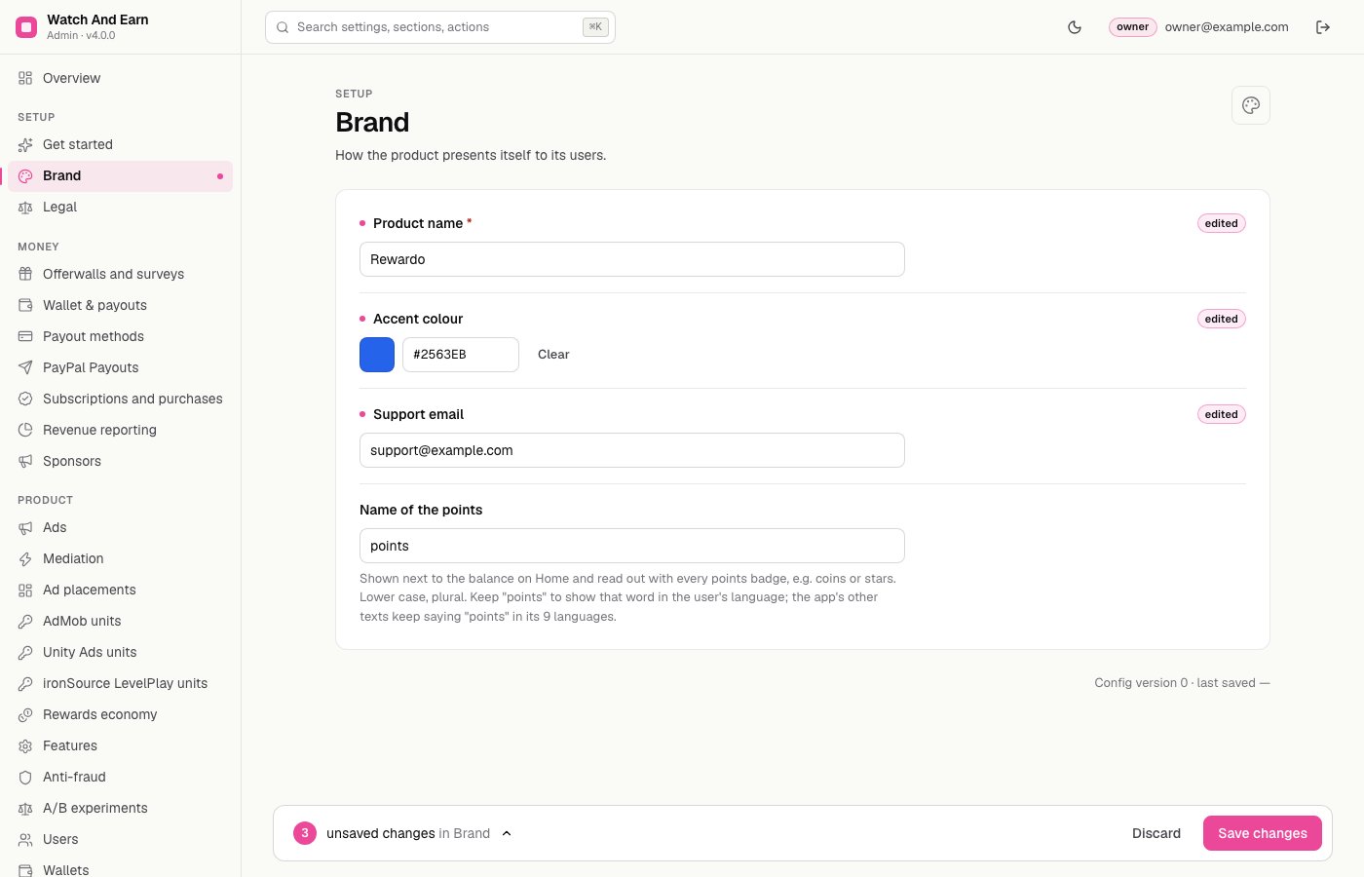Click the PayPal Payouts paper plane icon
Image resolution: width=1364 pixels, height=877 pixels.
(x=25, y=367)
